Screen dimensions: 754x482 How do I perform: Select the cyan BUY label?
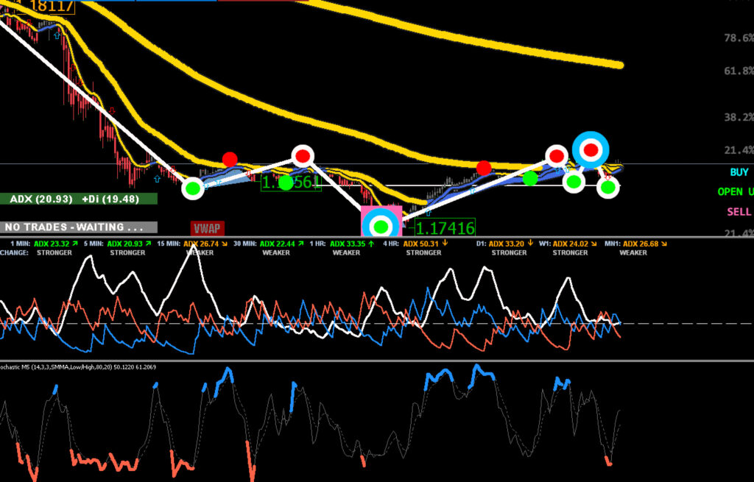click(x=739, y=172)
